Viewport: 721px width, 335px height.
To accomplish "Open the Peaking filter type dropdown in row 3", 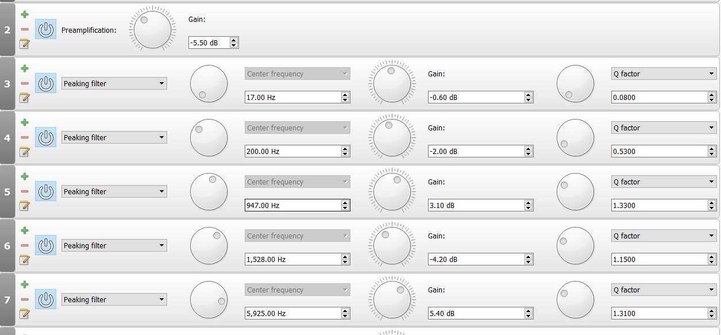I will (x=114, y=83).
